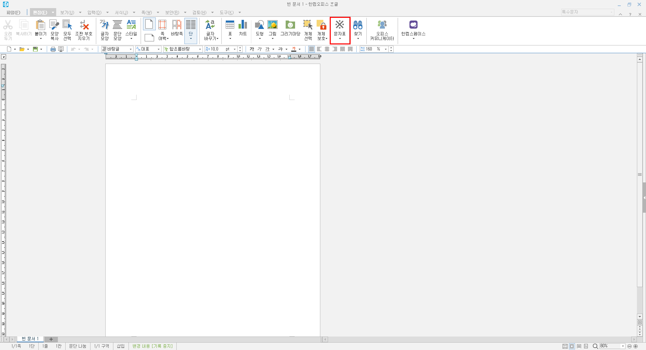Open the 160% line spacing dropdown
The image size is (646, 350).
point(386,49)
